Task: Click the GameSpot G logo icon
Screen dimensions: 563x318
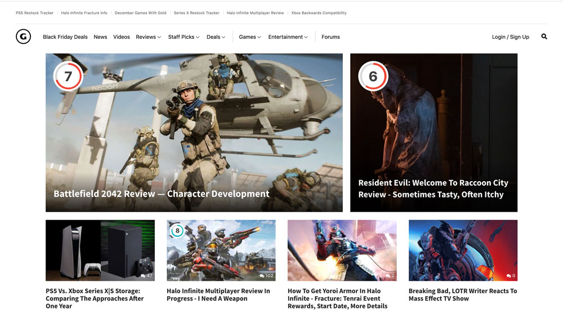Action: coord(23,37)
